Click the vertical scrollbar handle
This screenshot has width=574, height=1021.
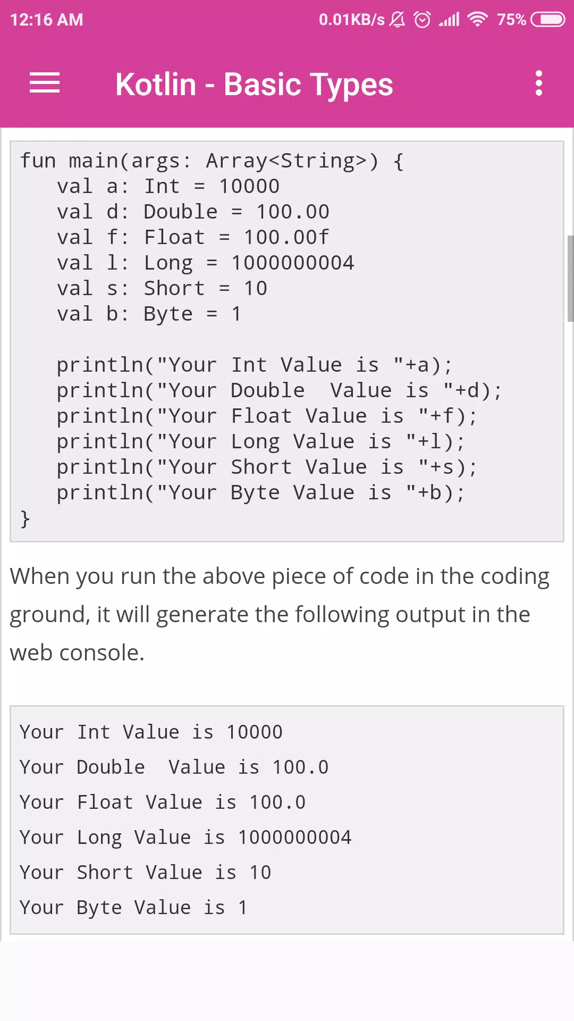coord(570,278)
